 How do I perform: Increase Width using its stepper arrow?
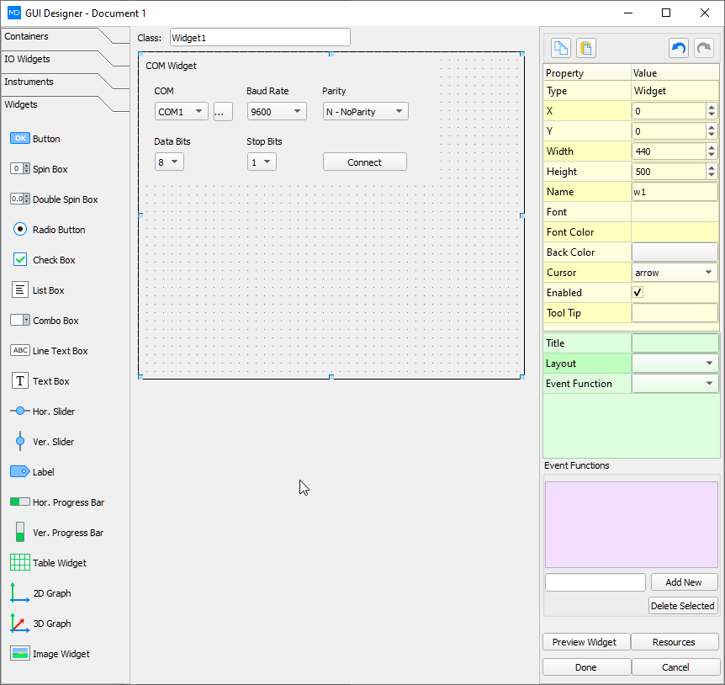(x=712, y=147)
